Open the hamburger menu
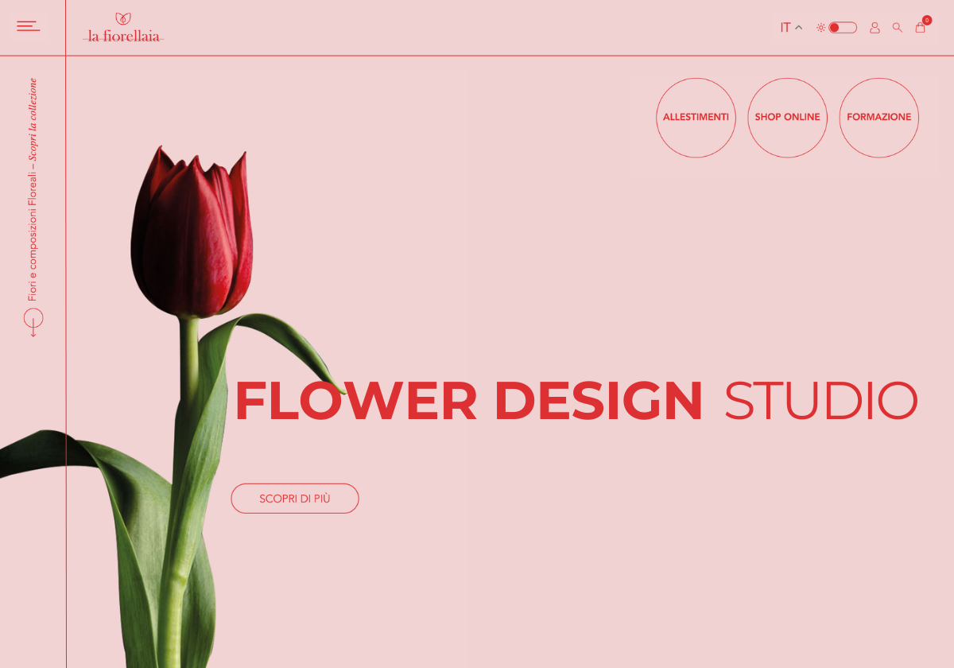954x668 pixels. (29, 26)
